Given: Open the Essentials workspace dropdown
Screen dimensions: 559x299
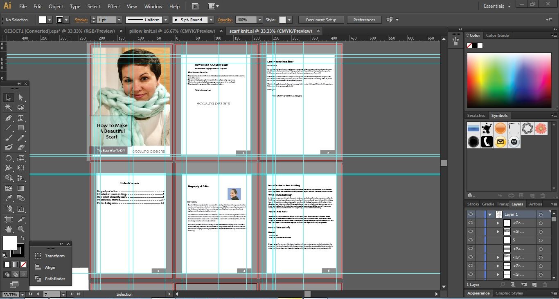Looking at the screenshot, I should [497, 6].
